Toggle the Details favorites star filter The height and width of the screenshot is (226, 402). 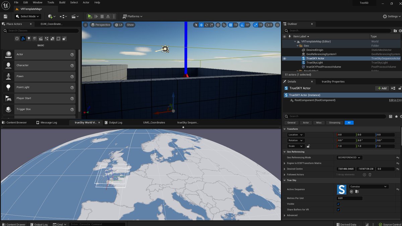(x=396, y=116)
